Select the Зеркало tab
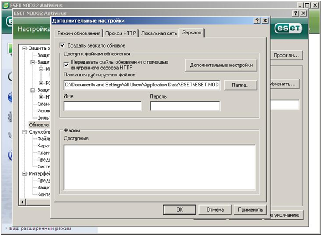The width and height of the screenshot is (322, 236). click(192, 33)
